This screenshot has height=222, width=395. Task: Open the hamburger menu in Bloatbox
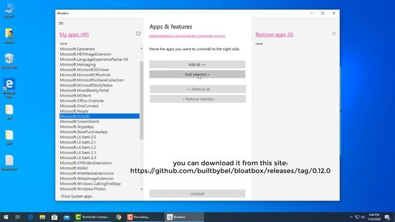(61, 23)
